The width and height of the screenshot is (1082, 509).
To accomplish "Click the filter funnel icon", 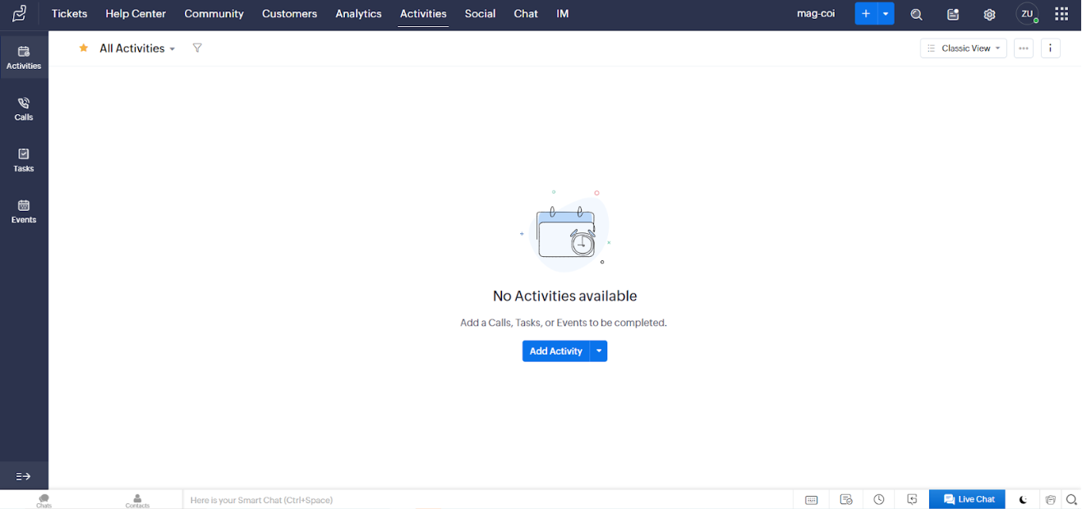I will pos(197,48).
